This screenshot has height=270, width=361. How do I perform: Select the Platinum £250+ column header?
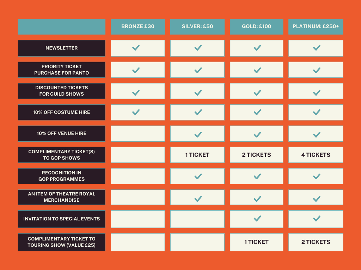click(x=316, y=27)
